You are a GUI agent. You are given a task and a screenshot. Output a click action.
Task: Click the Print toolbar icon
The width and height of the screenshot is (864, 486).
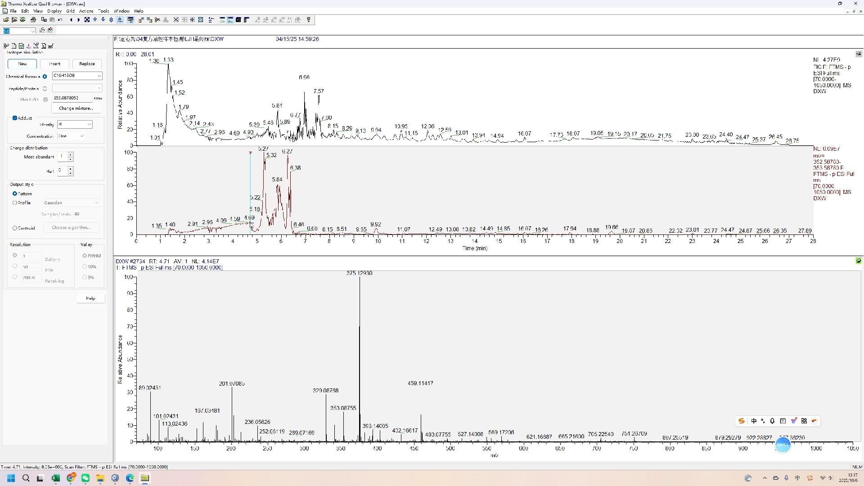(x=33, y=20)
